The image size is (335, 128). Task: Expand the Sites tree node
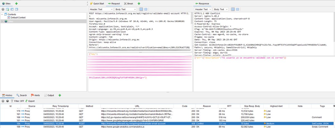[x=2, y=21]
